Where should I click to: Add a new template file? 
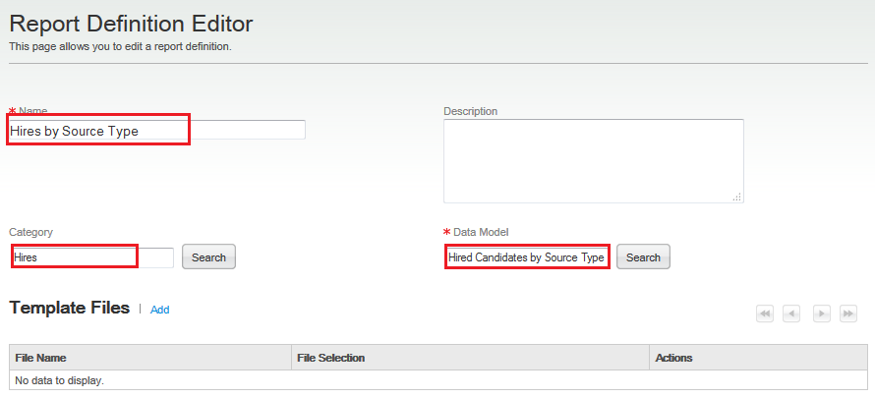160,310
